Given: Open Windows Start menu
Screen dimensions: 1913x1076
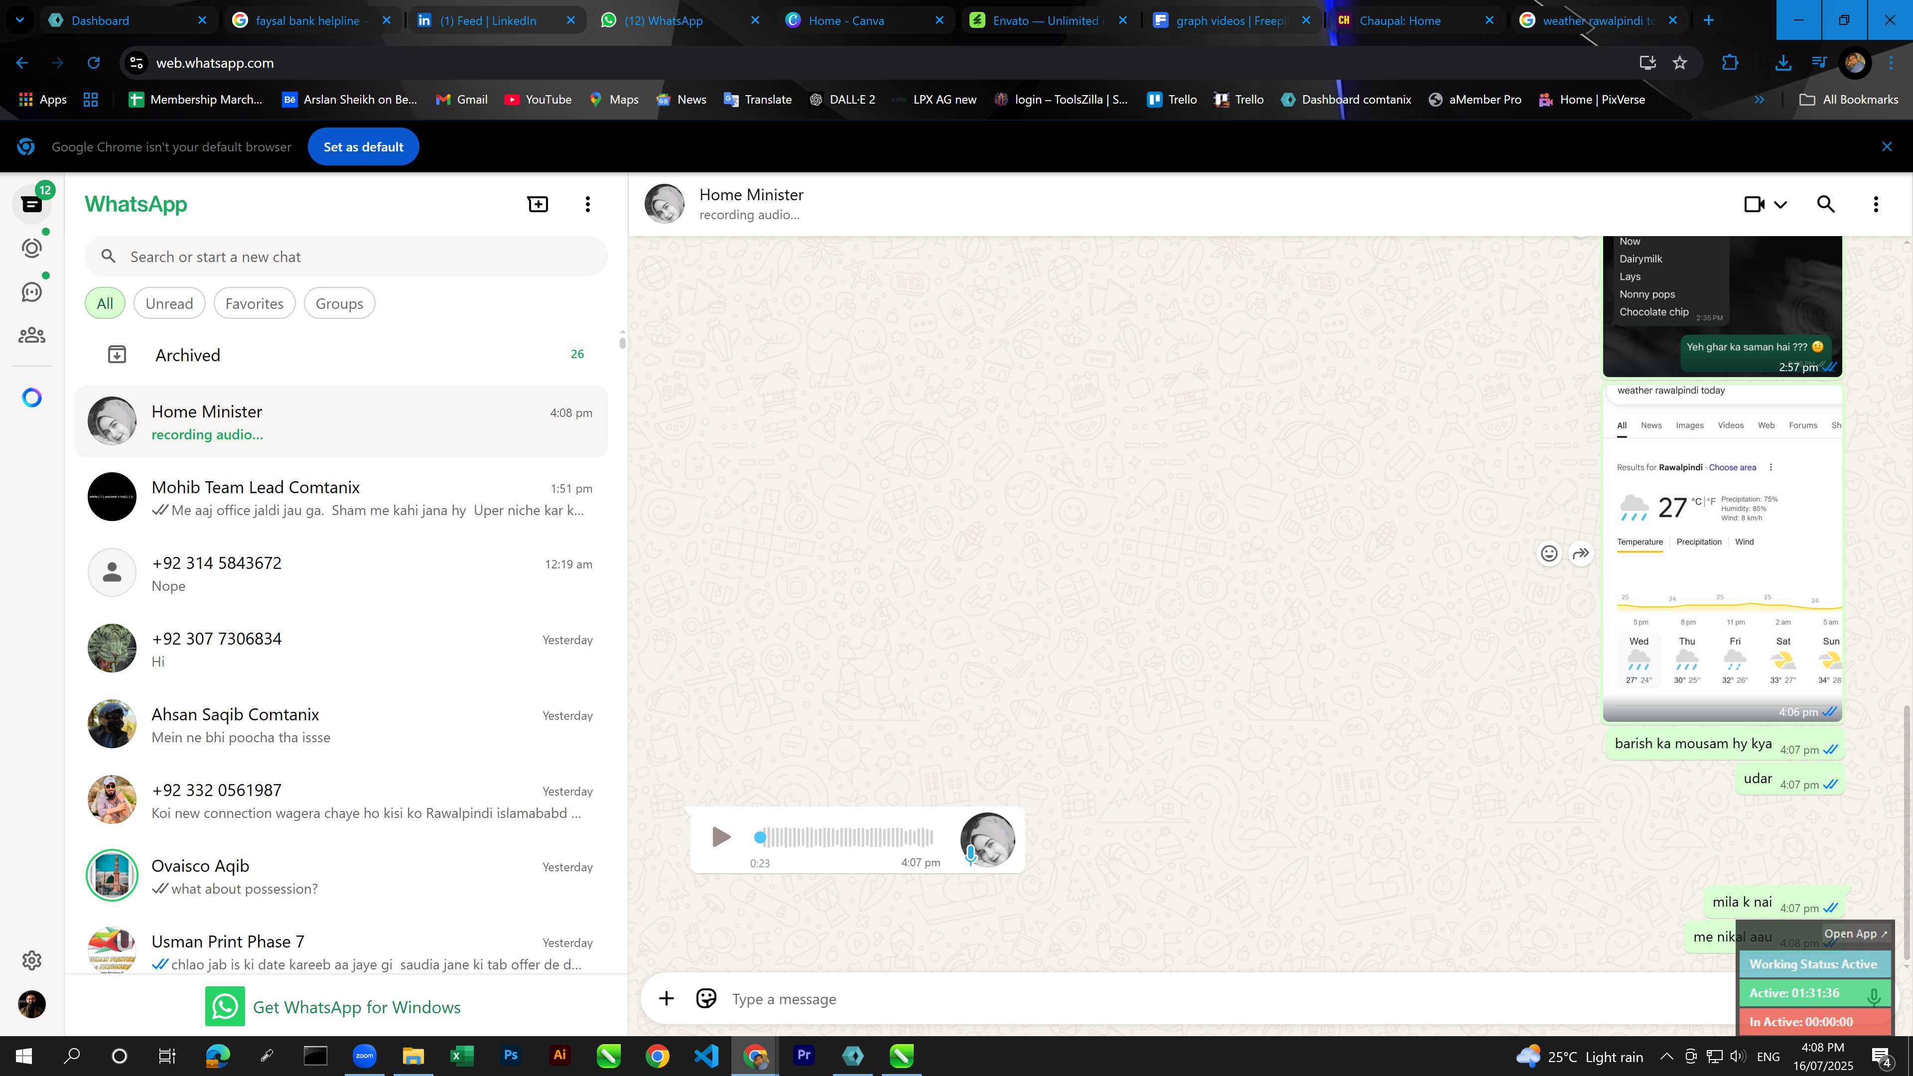Looking at the screenshot, I should pyautogui.click(x=24, y=1055).
